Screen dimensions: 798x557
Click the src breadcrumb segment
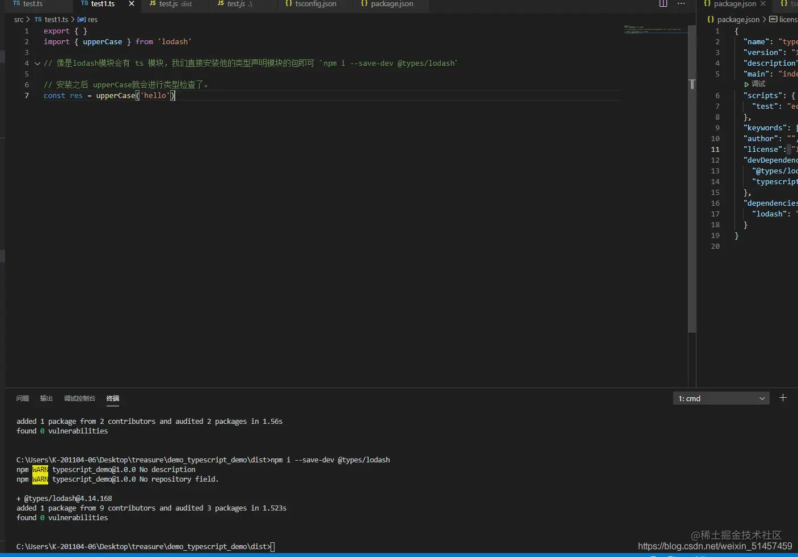(x=19, y=20)
